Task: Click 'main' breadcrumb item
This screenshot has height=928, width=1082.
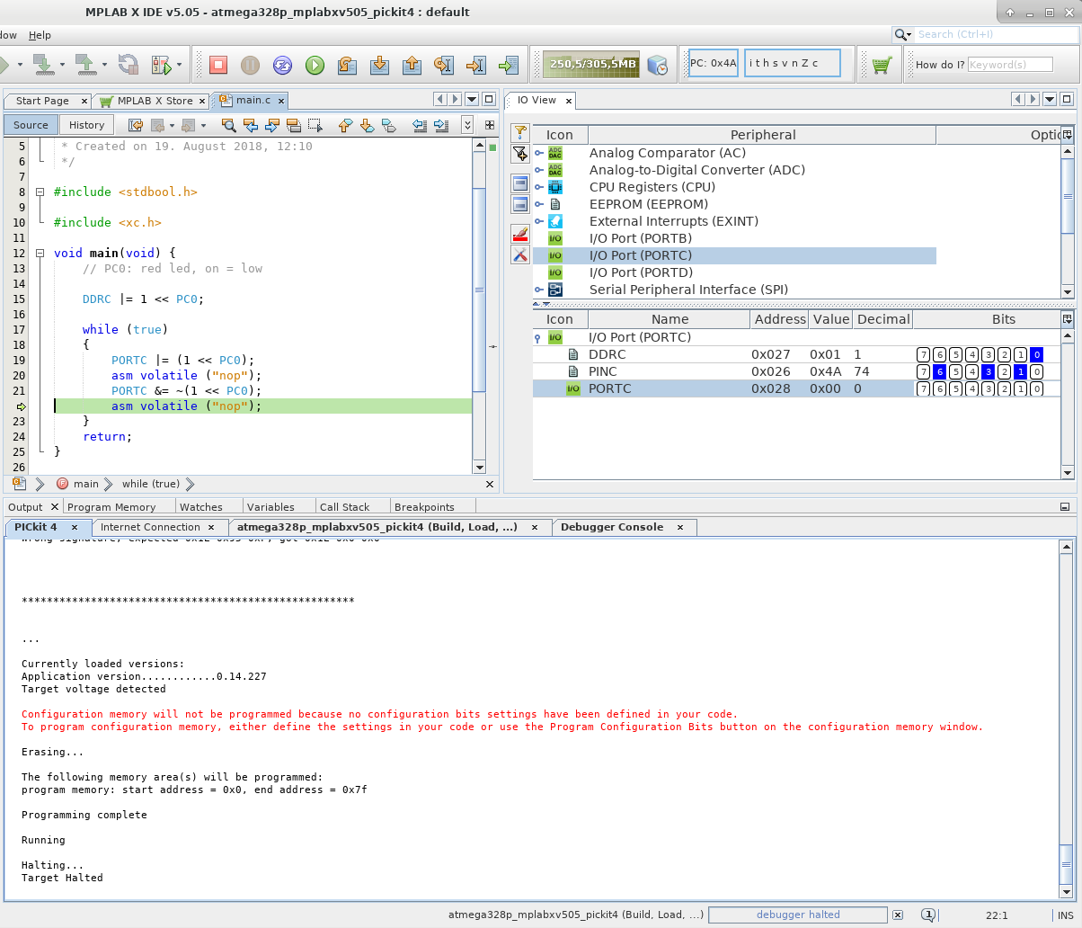Action: 86,484
